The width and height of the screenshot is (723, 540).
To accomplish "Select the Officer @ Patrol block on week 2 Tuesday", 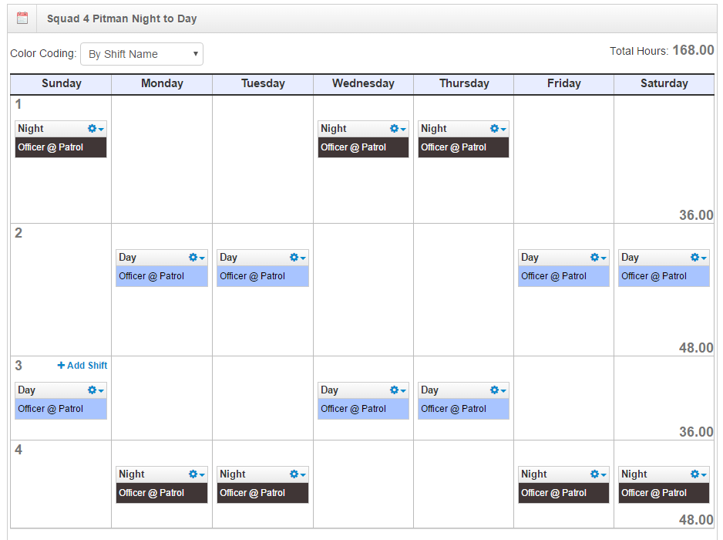I will 263,276.
